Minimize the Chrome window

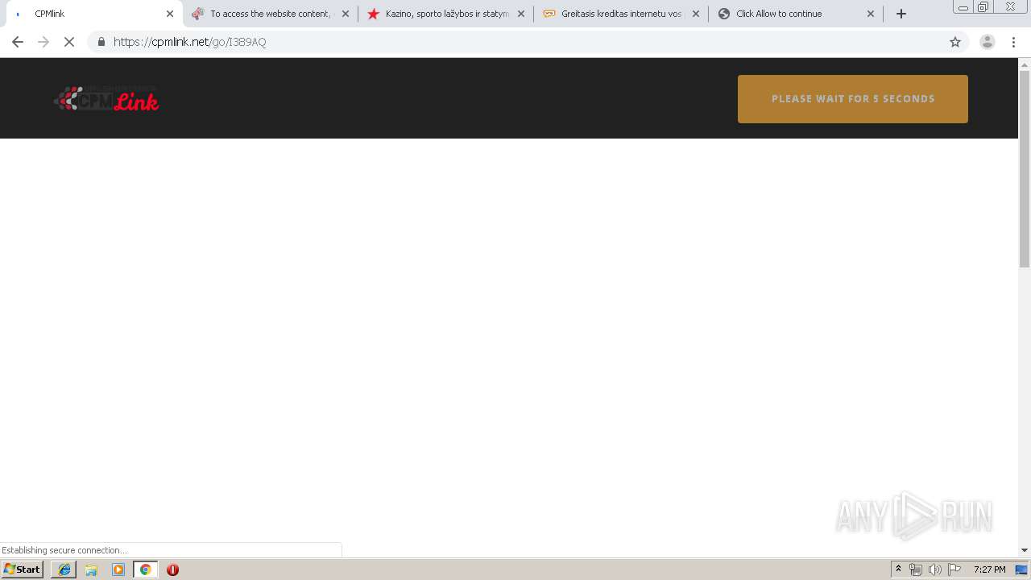[x=963, y=7]
